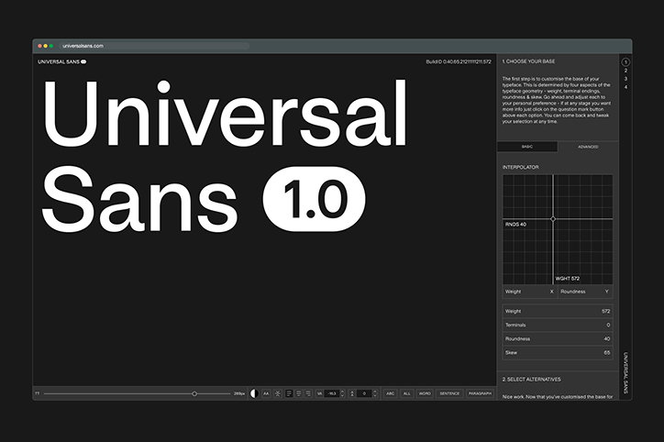The height and width of the screenshot is (442, 664).
Task: Click the letter-spacing value field
Action: [332, 393]
